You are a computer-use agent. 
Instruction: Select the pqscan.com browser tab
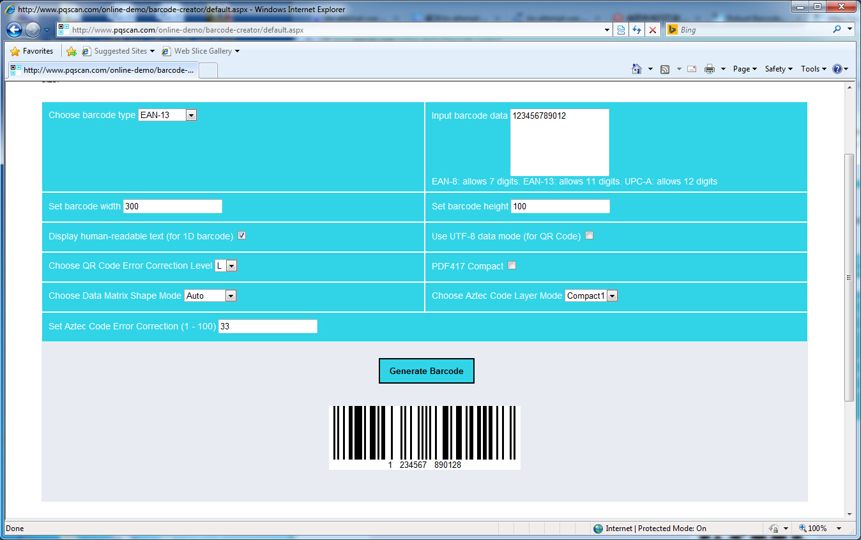click(103, 70)
